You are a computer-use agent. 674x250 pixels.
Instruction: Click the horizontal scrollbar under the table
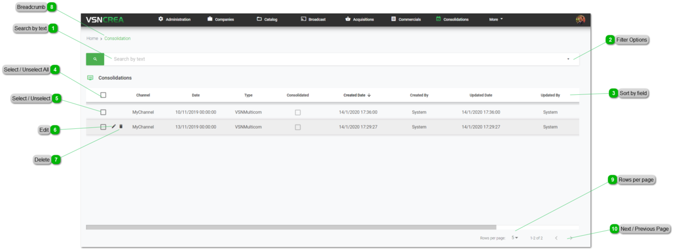click(x=291, y=227)
